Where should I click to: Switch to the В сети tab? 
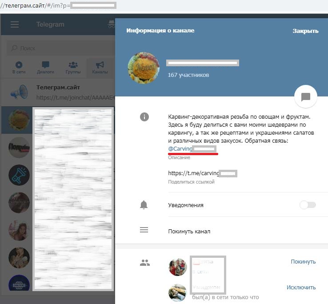coord(19,68)
